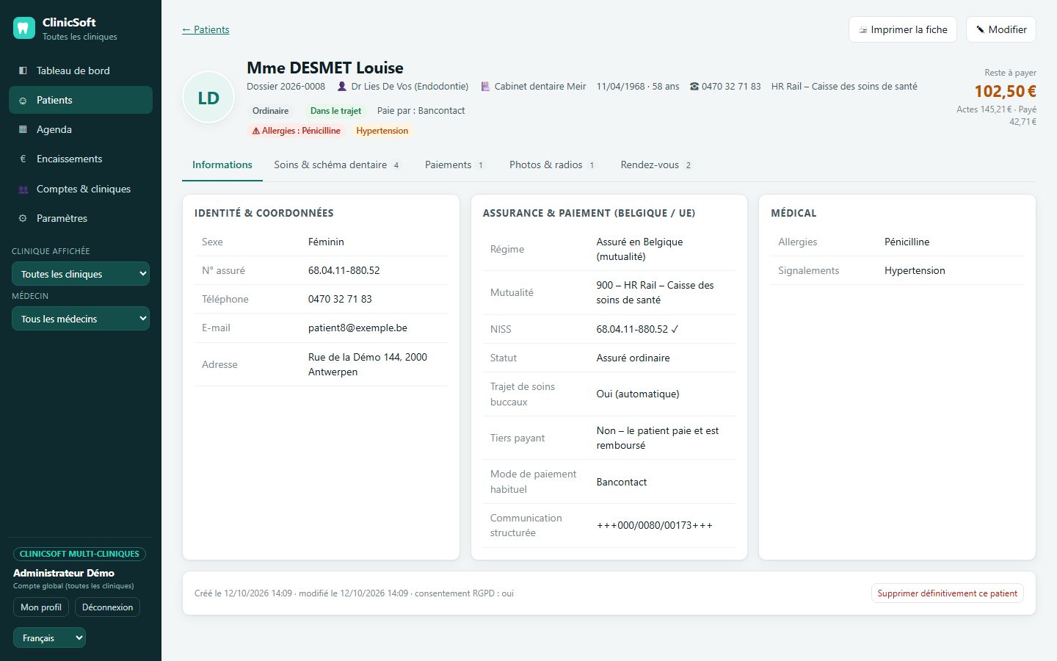Switch to Photos & radios tab
Viewport: 1057px width, 661px height.
[x=552, y=165]
